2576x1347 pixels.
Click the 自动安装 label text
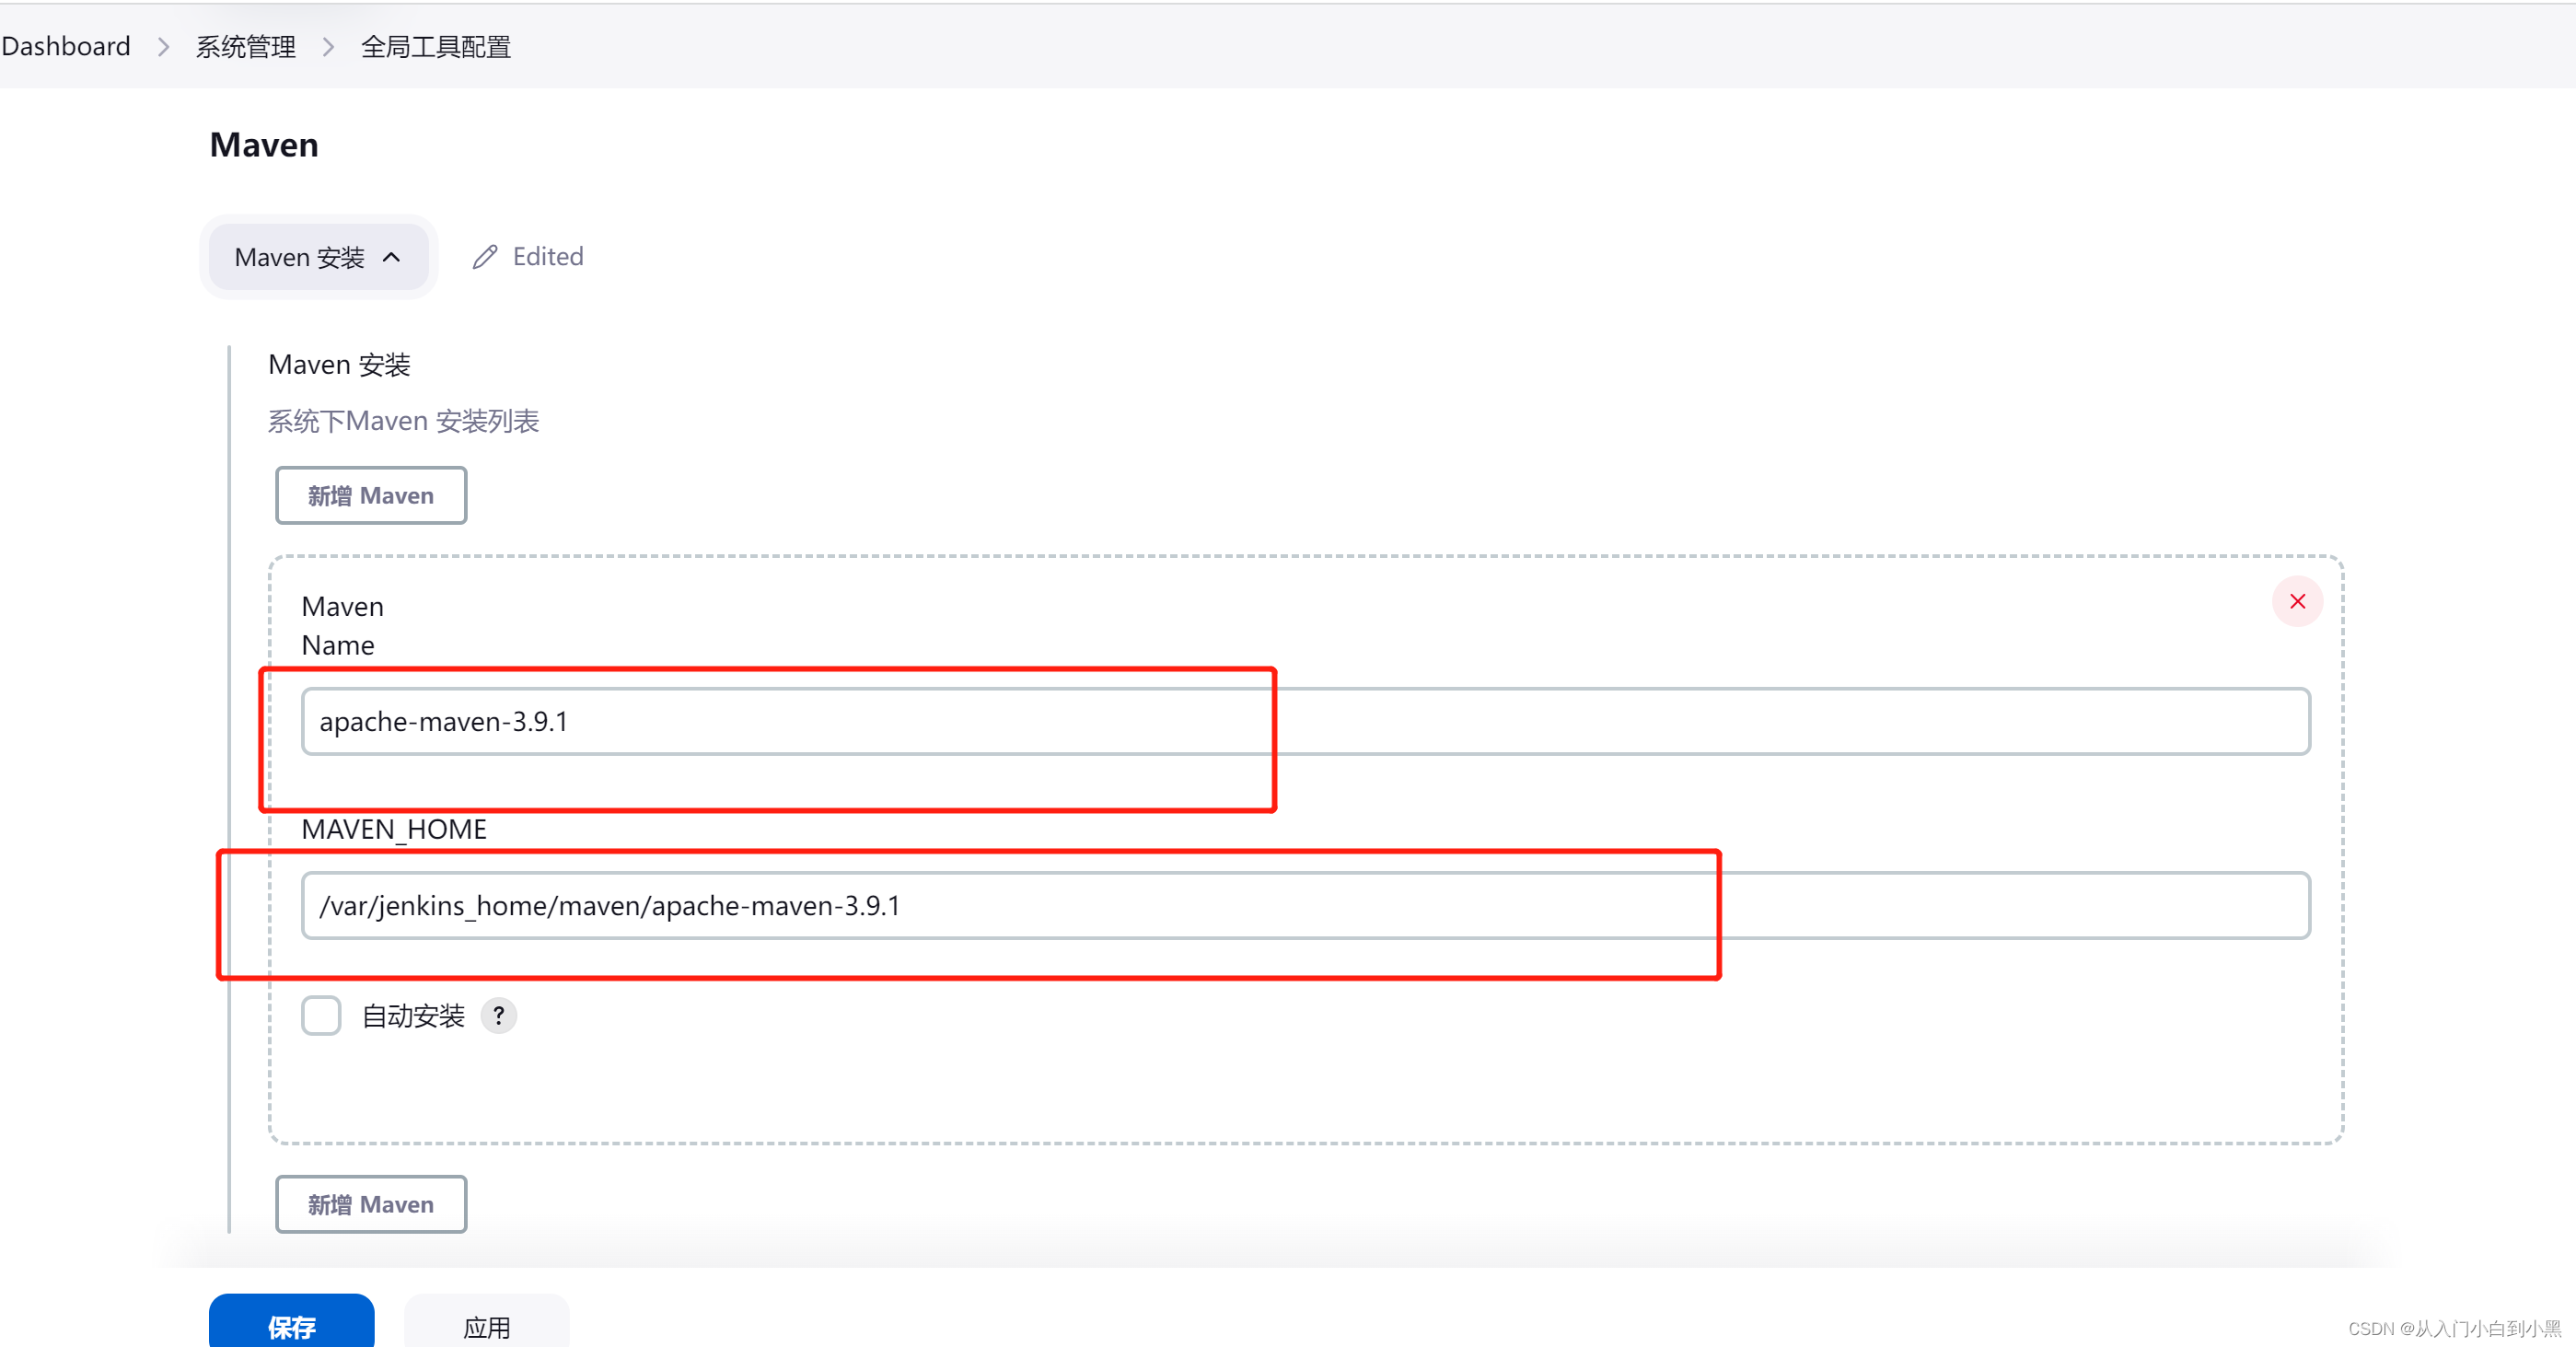coord(413,1016)
